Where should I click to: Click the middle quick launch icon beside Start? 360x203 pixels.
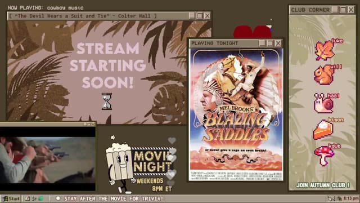34,198
